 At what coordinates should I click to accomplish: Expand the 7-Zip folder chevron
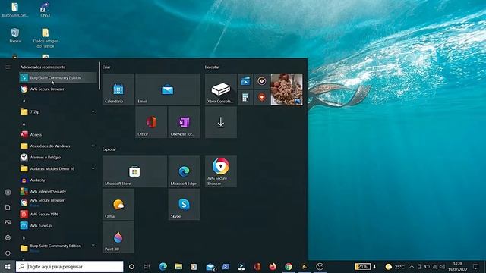93,111
